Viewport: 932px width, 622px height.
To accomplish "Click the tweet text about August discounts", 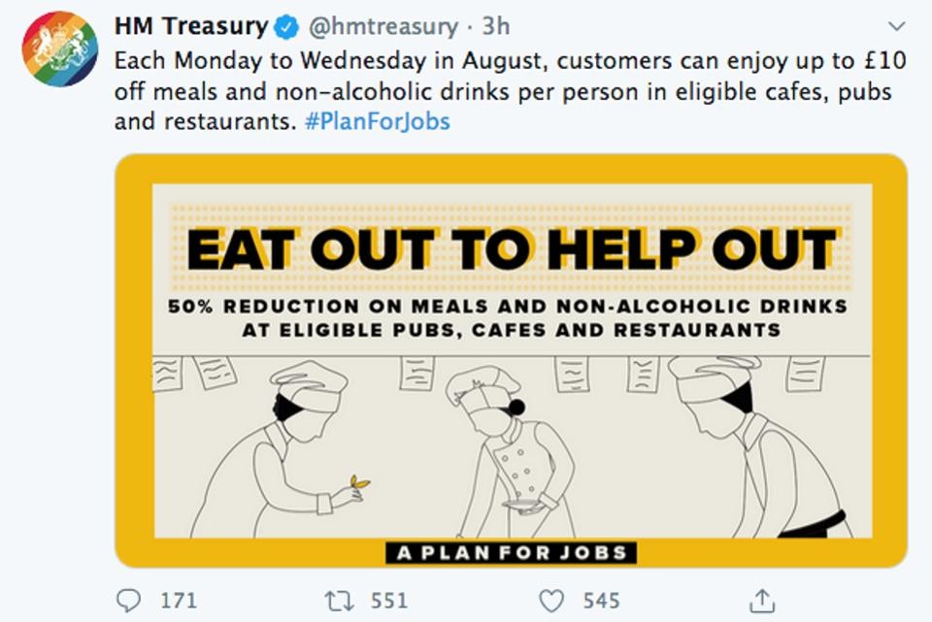I will coord(510,91).
